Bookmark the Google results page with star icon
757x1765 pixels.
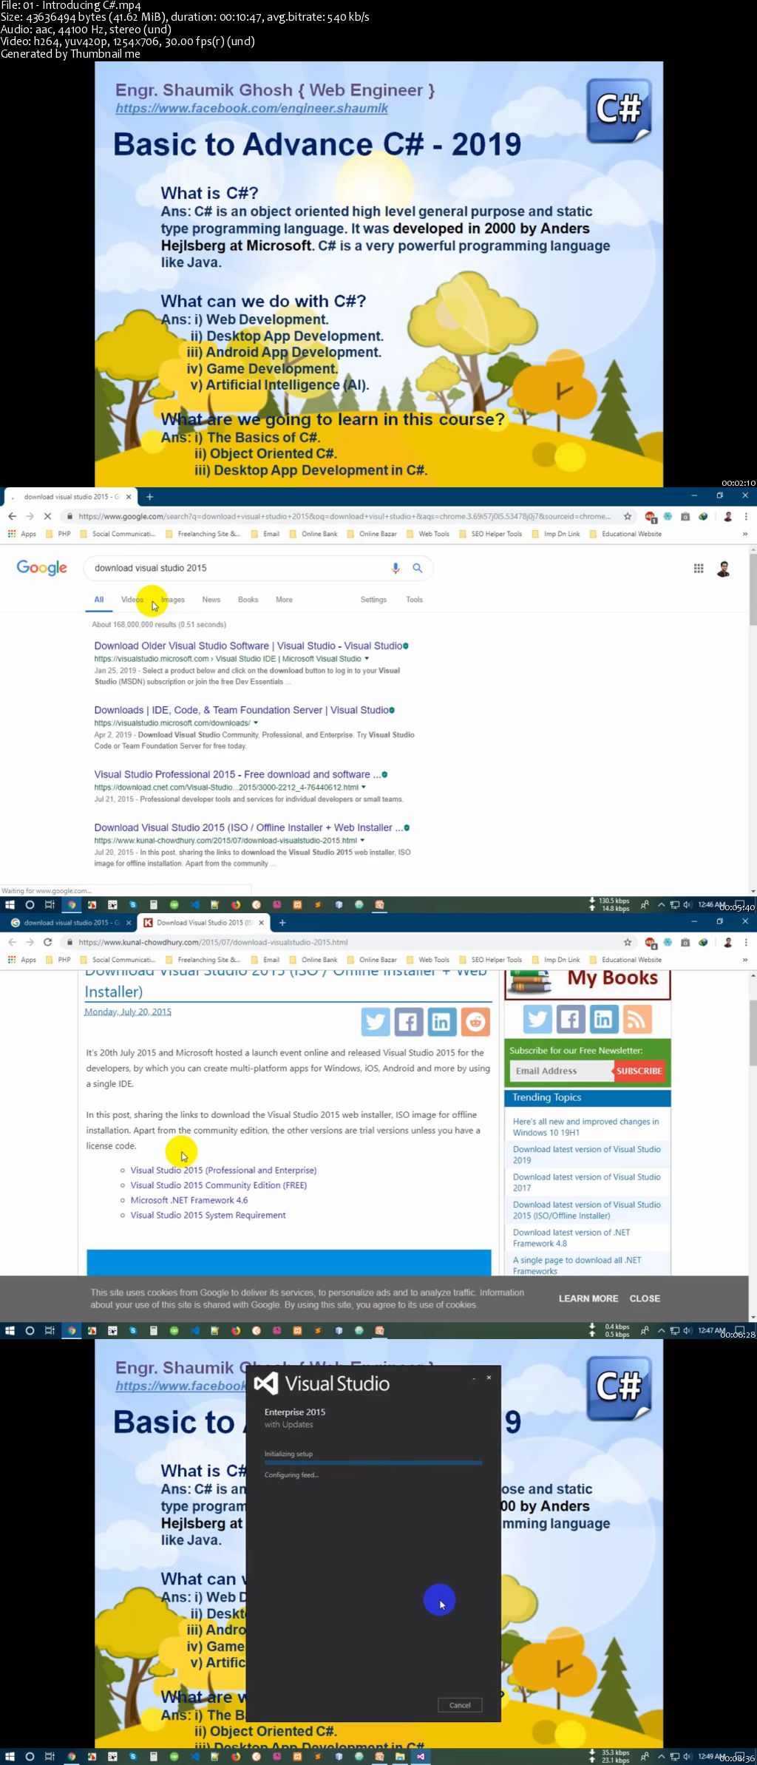click(x=628, y=516)
